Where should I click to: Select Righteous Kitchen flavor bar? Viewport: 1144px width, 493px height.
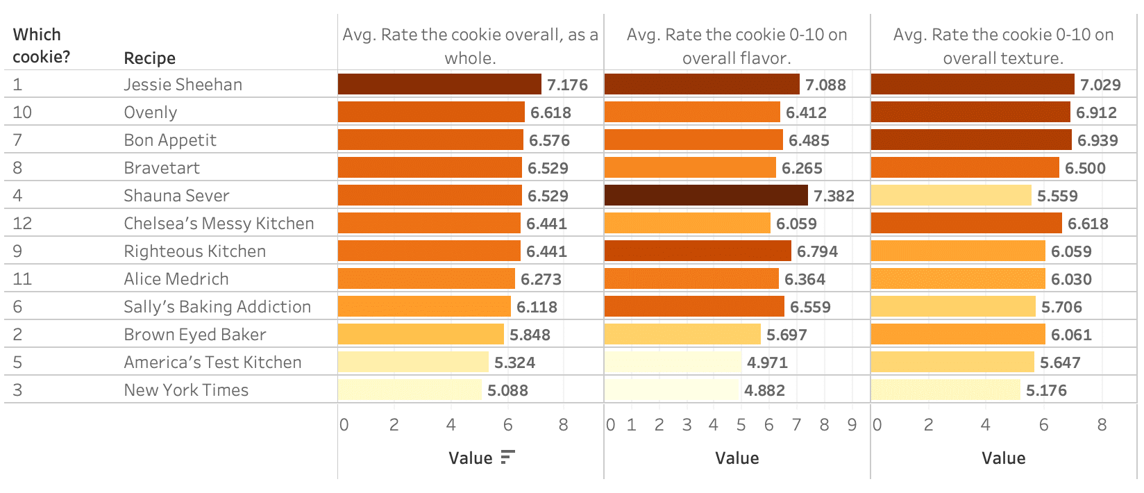coord(698,251)
